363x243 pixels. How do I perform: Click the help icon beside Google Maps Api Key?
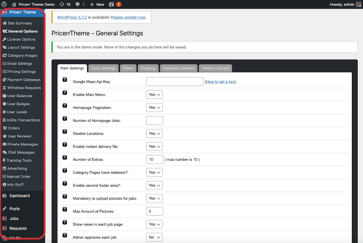click(65, 80)
